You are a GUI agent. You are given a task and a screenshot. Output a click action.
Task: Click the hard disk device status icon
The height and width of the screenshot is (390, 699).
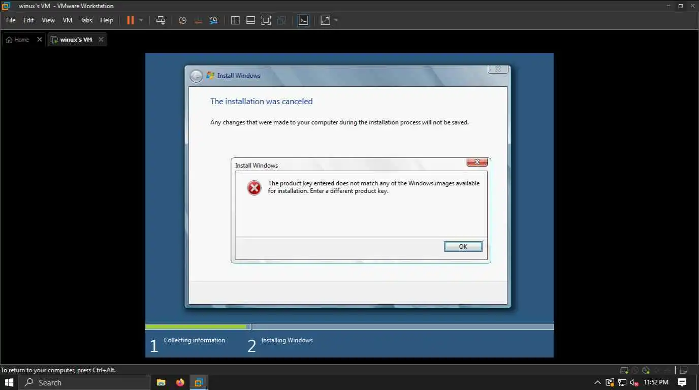click(624, 370)
